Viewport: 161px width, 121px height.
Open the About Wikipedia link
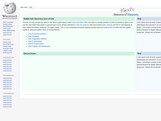[8, 26]
